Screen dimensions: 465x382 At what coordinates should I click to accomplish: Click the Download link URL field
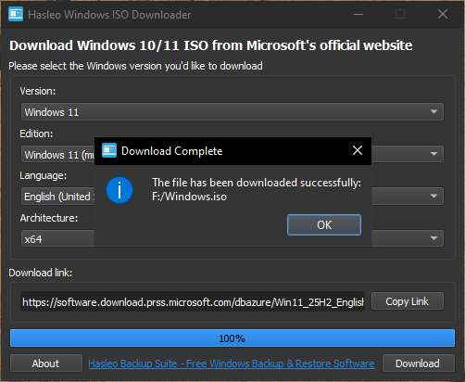click(193, 301)
